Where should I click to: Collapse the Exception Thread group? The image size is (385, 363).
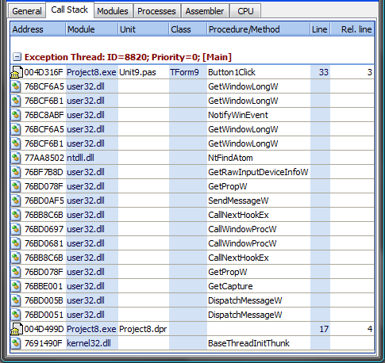click(17, 57)
